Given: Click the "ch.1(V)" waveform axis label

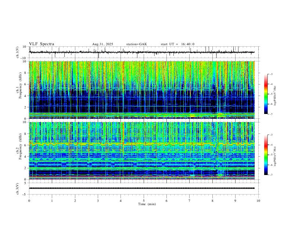Looking at the screenshot, I should coord(18,52).
